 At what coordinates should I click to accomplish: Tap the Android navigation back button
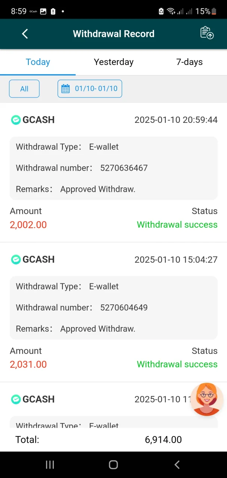(177, 465)
